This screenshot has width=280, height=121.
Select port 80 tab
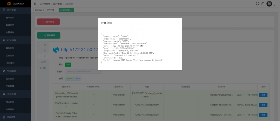pos(43,56)
